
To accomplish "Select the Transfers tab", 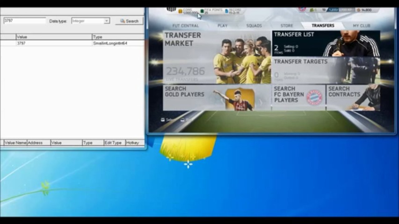I will pos(323,26).
